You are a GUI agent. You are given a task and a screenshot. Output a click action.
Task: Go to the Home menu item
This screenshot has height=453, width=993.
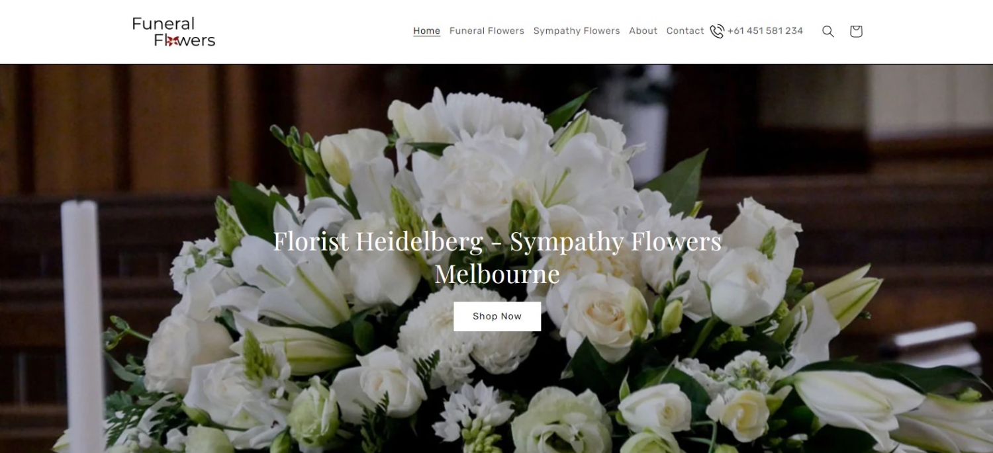click(426, 31)
